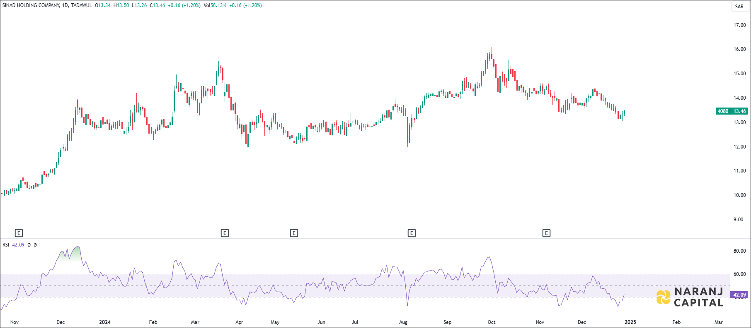Viewport: 751px width, 328px height.
Task: Click the RSI indicator legend label
Action: click(x=6, y=245)
